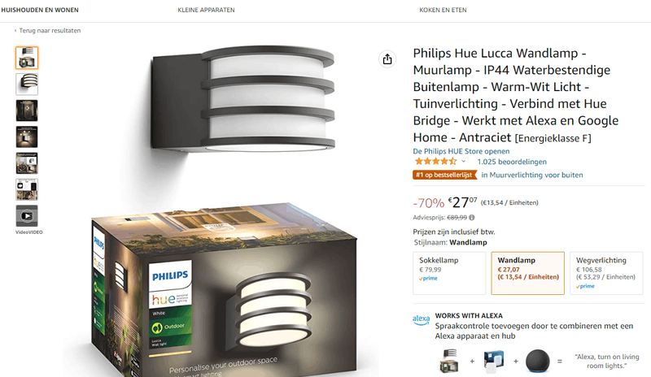Select the second lamp thumbnail image
This screenshot has width=651, height=377.
(27, 84)
